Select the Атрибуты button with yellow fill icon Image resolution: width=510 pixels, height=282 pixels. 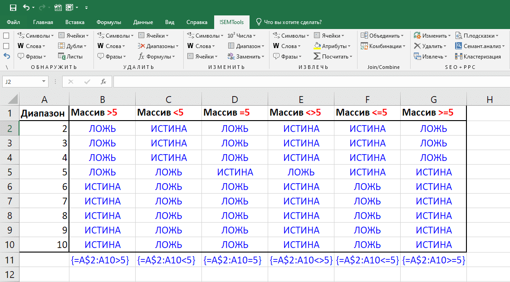tap(318, 46)
